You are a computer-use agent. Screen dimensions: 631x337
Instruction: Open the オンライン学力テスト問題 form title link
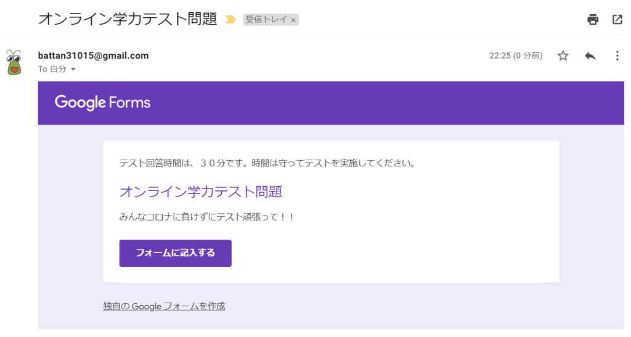(x=201, y=192)
